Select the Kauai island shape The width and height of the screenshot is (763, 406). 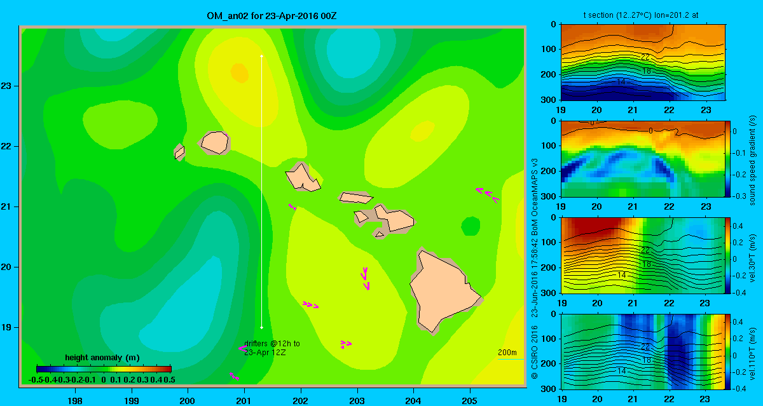[215, 142]
